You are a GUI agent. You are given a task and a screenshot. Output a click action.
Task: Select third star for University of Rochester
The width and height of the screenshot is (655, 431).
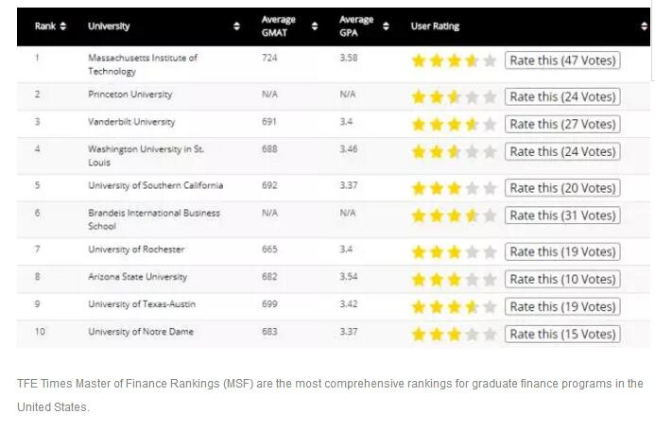point(454,252)
